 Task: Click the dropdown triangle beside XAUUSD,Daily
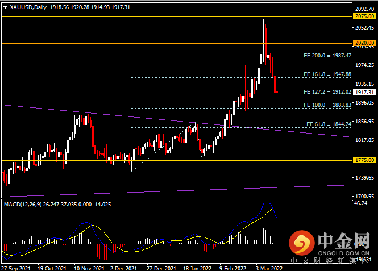point(5,7)
